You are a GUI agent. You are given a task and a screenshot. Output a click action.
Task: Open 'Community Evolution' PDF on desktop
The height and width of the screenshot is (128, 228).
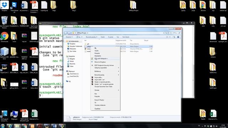click(34, 7)
